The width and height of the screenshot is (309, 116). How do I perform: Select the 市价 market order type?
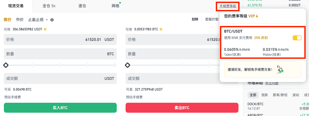tap(20, 20)
